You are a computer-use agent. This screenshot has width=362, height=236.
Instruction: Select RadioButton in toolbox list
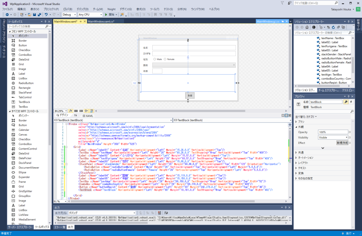(26, 83)
